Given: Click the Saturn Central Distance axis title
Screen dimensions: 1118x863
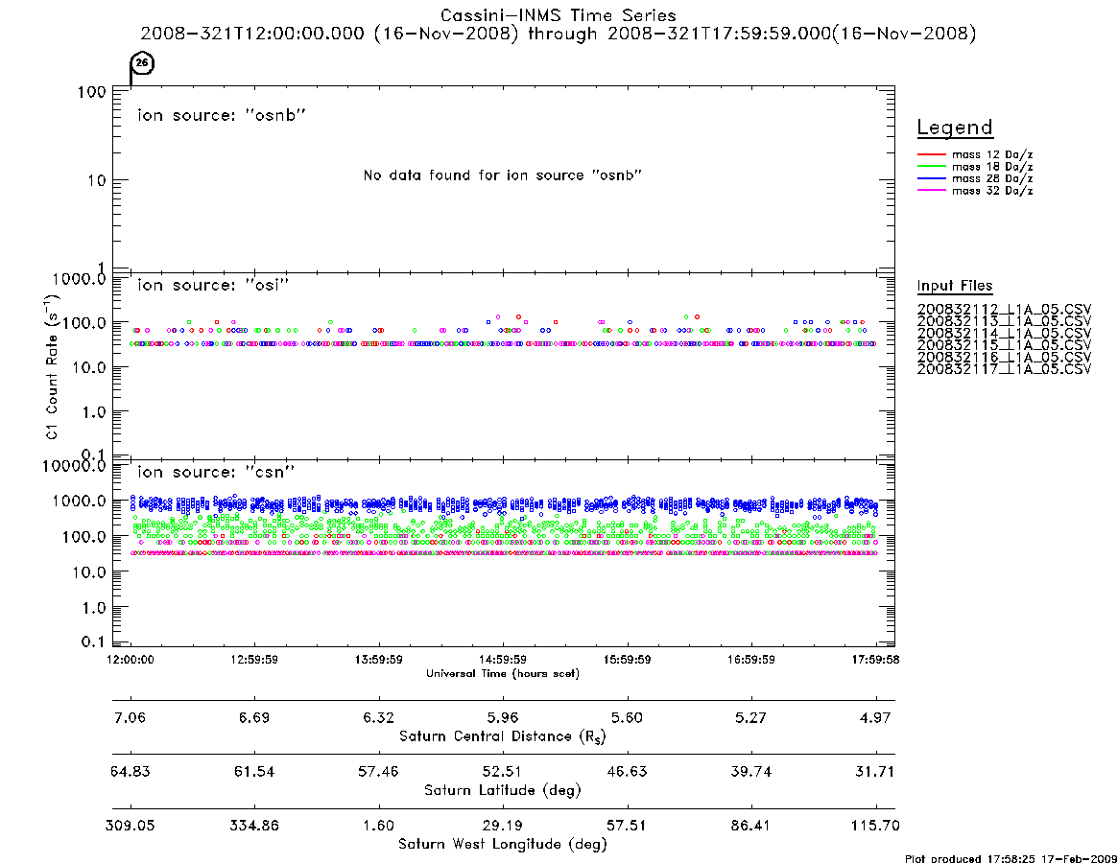Looking at the screenshot, I should click(x=503, y=736).
